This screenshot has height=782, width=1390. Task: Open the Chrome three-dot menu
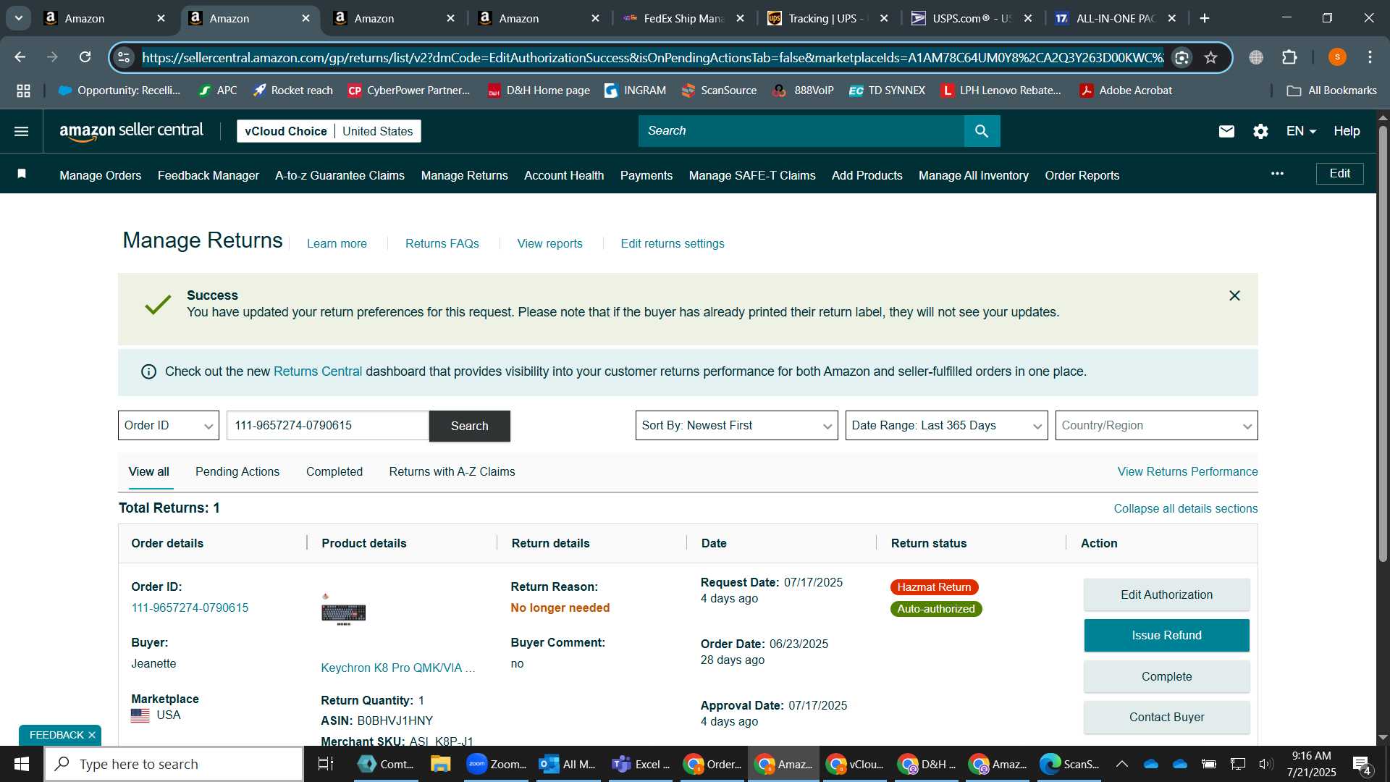click(x=1370, y=57)
